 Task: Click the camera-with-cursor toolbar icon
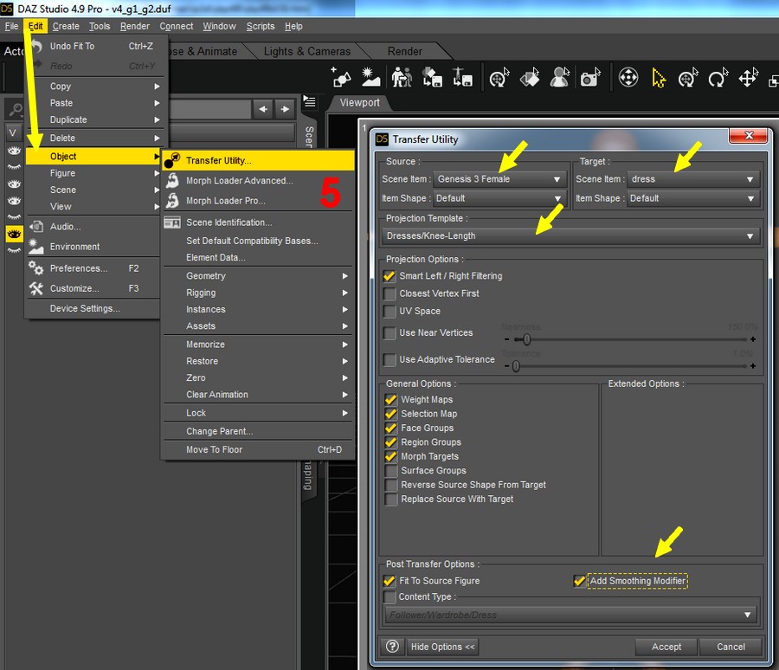pos(590,78)
